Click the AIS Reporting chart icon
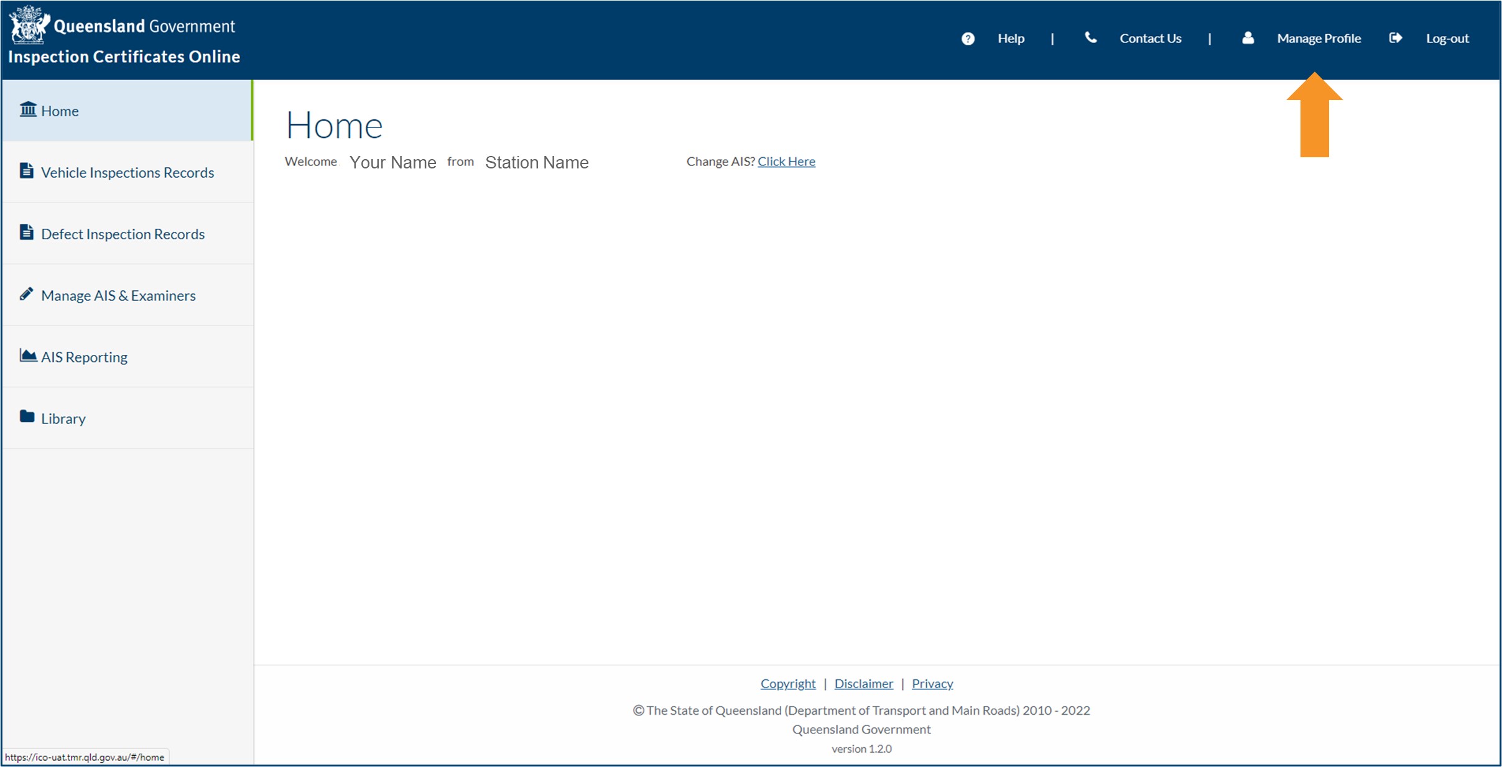 28,355
